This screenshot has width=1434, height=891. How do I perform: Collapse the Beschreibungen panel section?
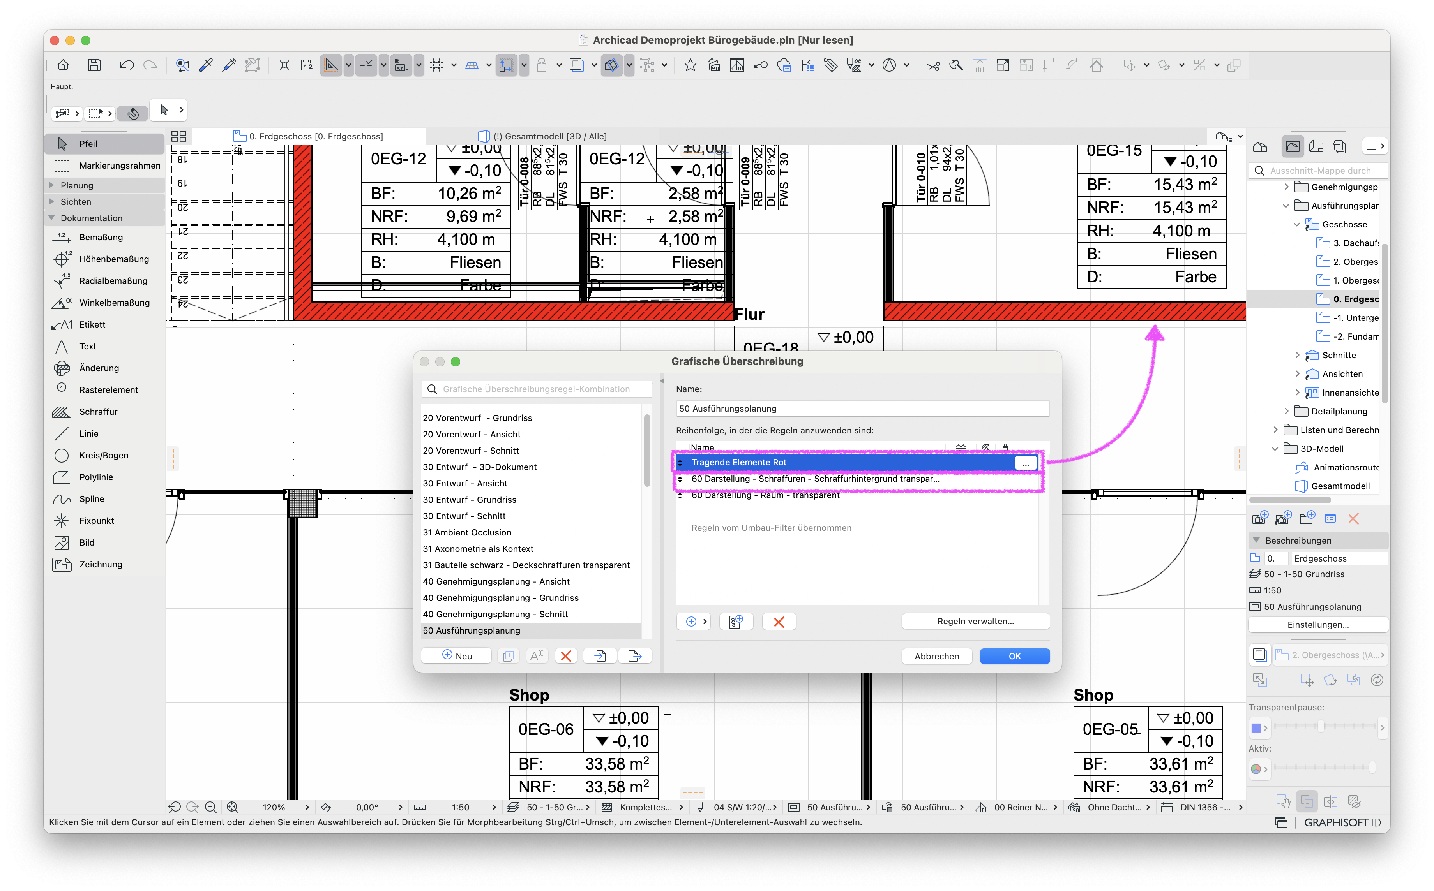pyautogui.click(x=1257, y=541)
